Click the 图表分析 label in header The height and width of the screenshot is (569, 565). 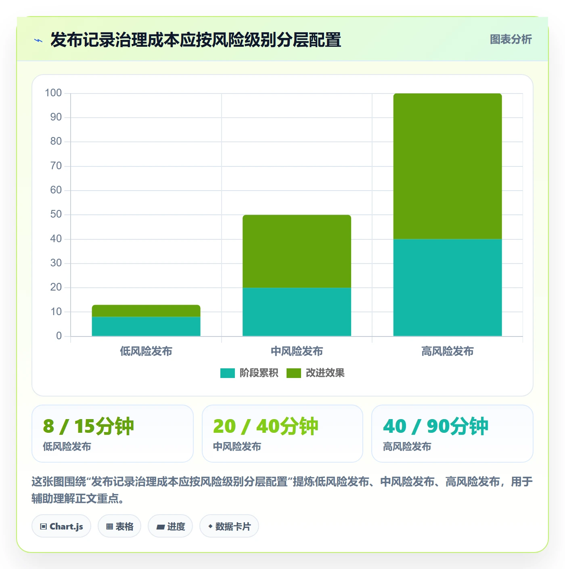(x=511, y=39)
